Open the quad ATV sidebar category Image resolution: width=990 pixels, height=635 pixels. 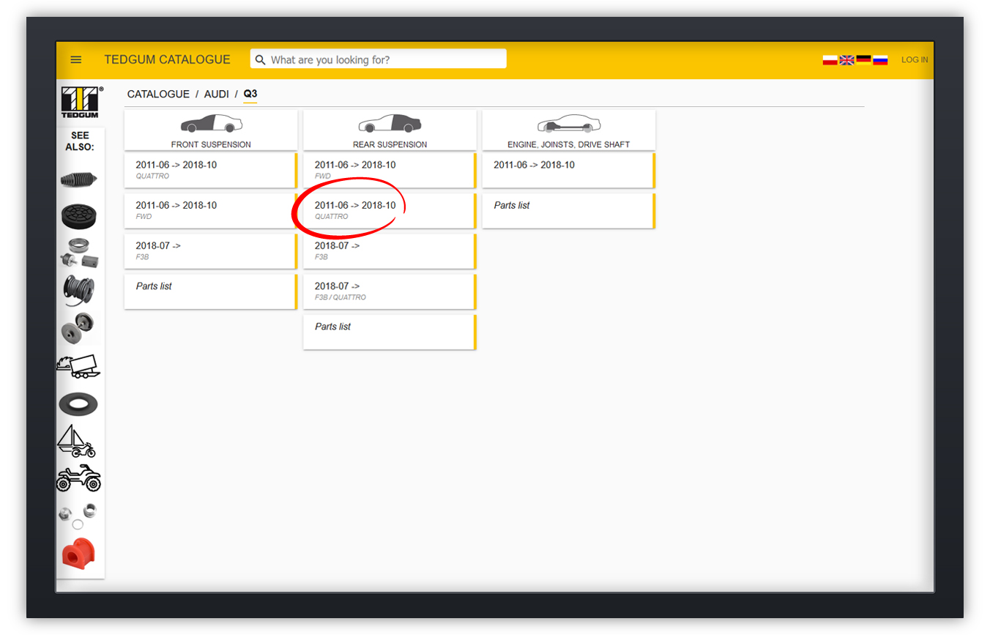tap(79, 478)
